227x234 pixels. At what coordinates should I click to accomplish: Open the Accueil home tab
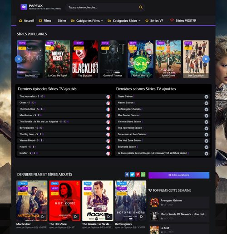pyautogui.click(x=26, y=20)
